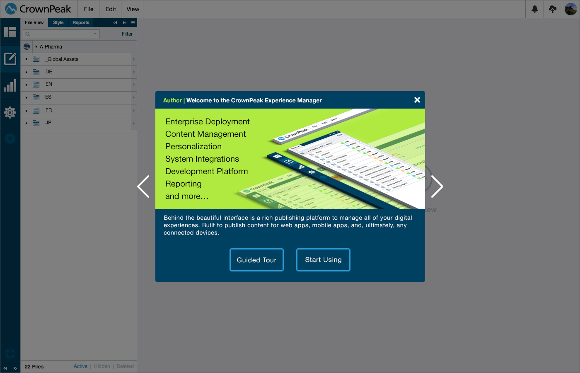Open the row arrow for DE
The height and width of the screenshot is (373, 580).
[x=134, y=72]
